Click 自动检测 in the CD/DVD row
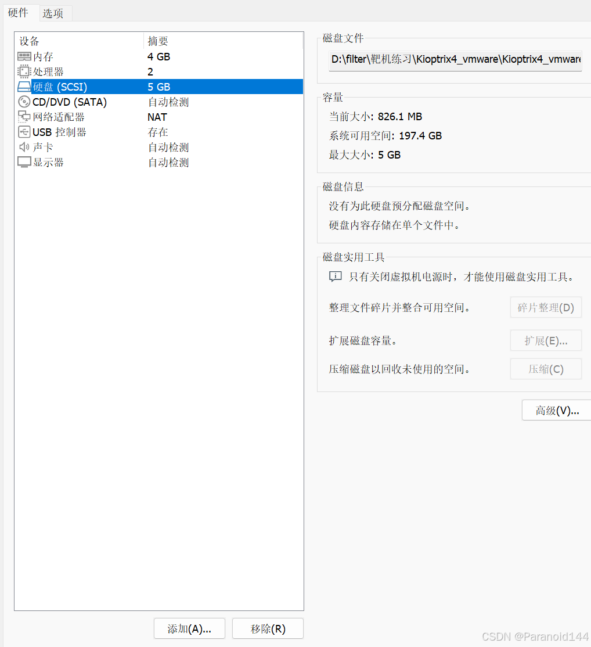Image resolution: width=591 pixels, height=647 pixels. 168,102
